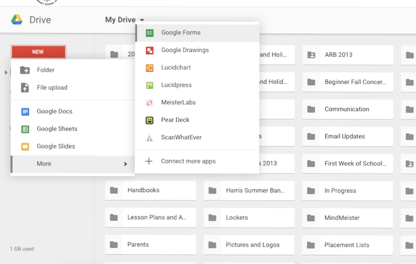Click the folder icon beside Email Updates
The width and height of the screenshot is (416, 264).
click(x=311, y=137)
